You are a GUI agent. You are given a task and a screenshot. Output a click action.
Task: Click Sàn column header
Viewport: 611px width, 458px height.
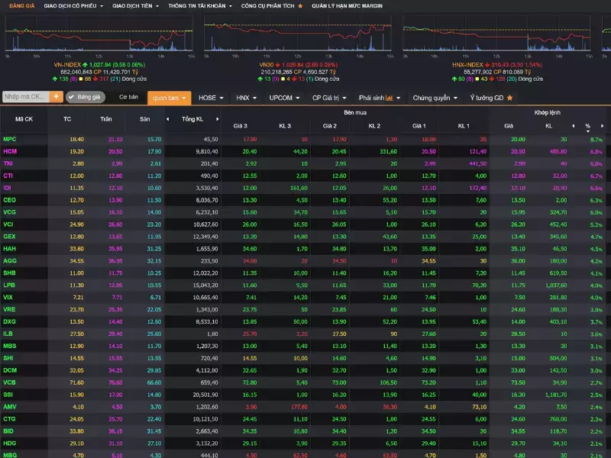[144, 119]
